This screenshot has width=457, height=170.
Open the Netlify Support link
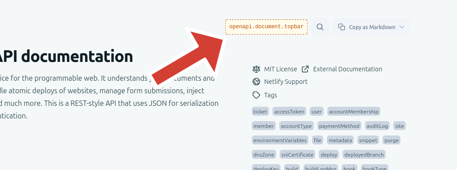tap(286, 82)
